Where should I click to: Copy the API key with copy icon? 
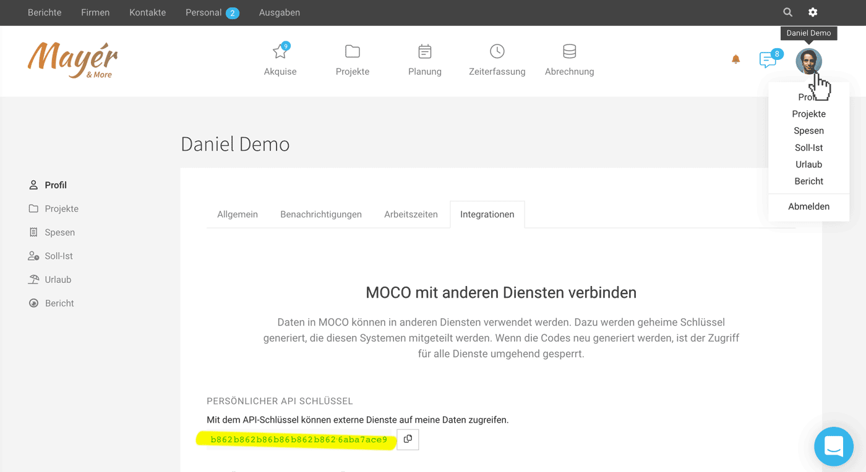pyautogui.click(x=408, y=439)
